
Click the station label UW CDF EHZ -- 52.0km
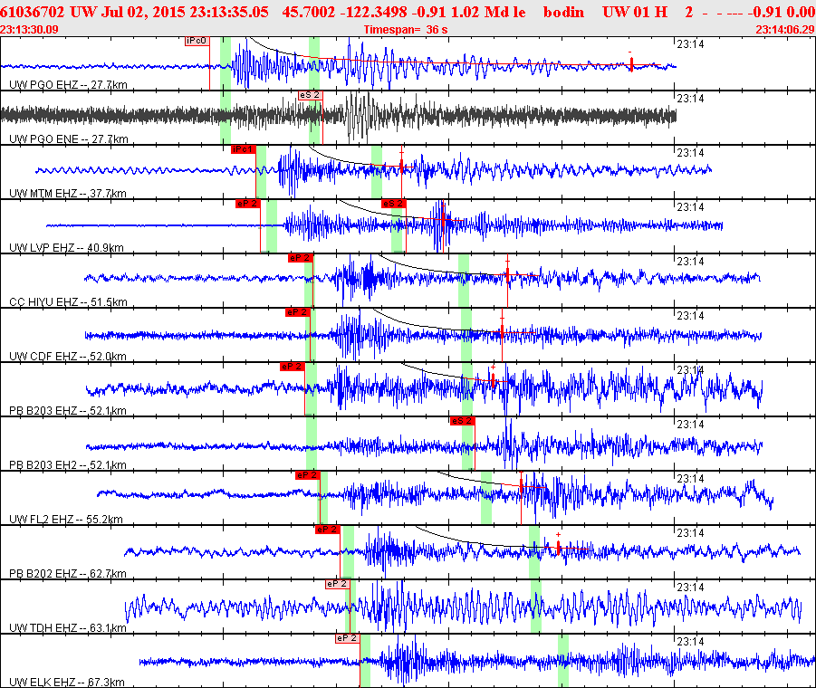(68, 356)
